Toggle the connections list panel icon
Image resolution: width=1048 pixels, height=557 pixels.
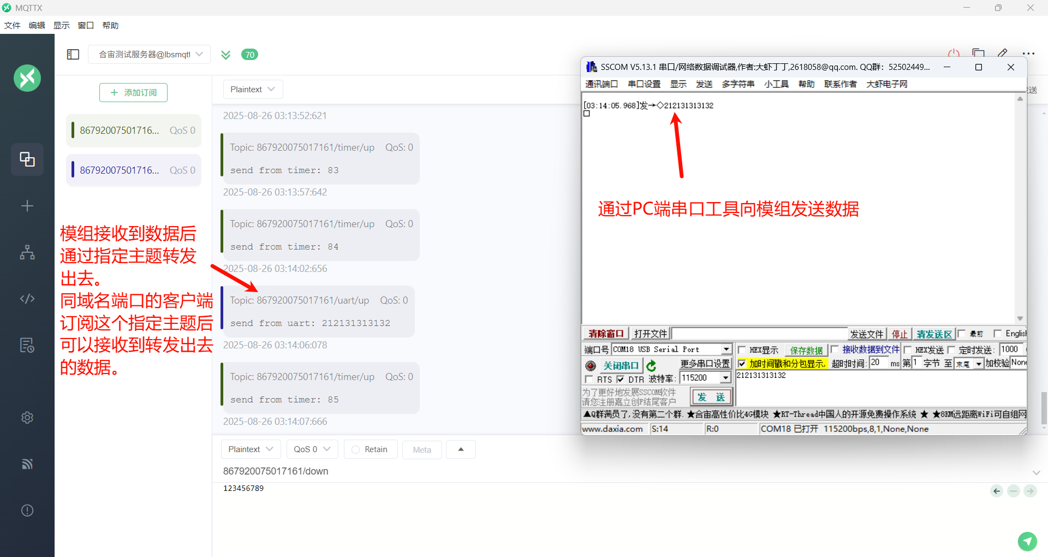[x=73, y=55]
